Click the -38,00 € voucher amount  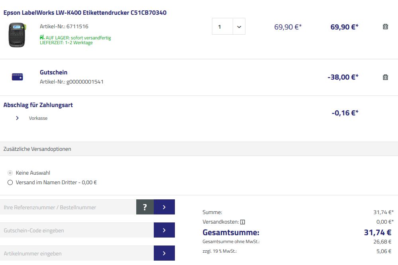click(343, 77)
